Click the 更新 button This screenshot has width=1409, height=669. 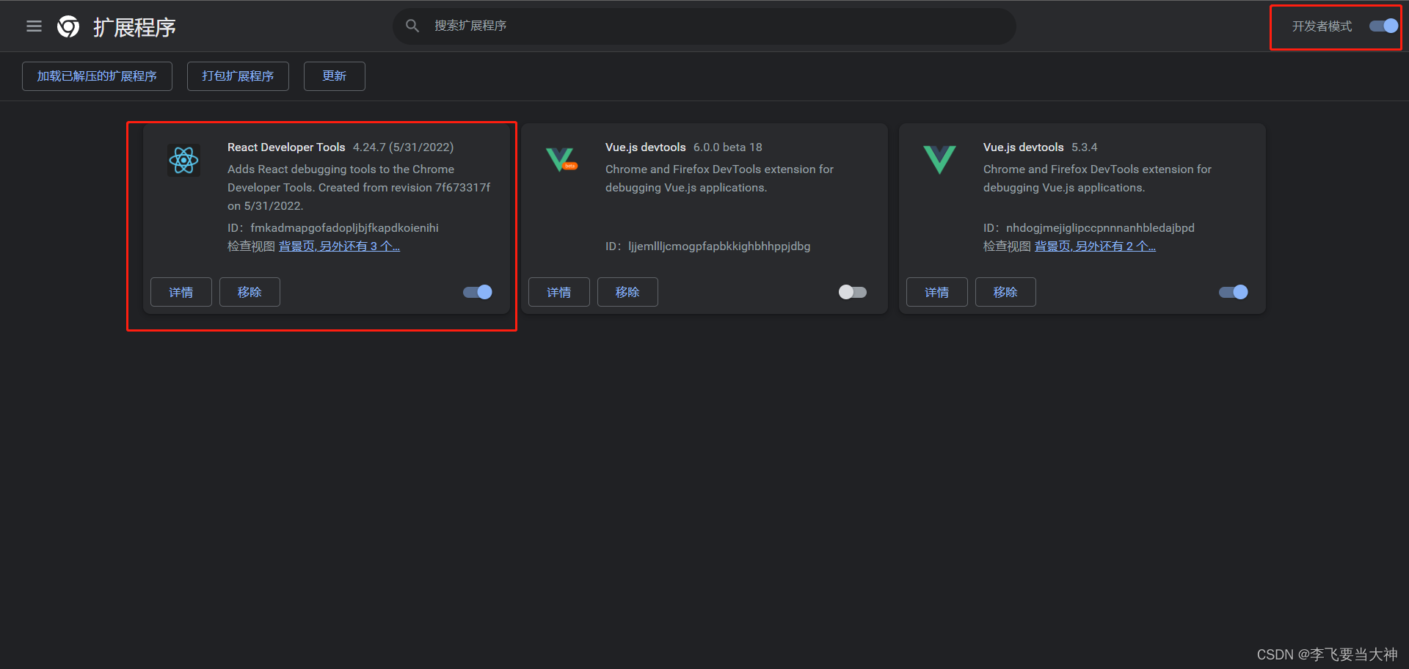coord(334,76)
